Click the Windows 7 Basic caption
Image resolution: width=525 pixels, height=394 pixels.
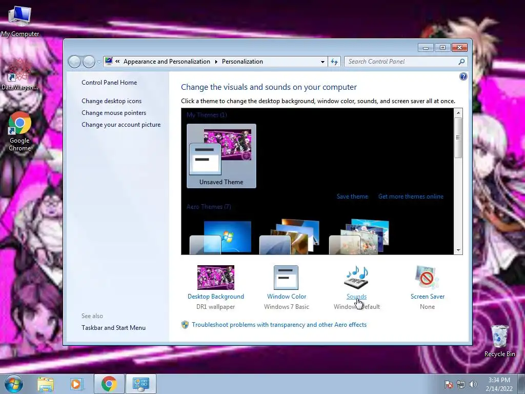[x=286, y=307]
